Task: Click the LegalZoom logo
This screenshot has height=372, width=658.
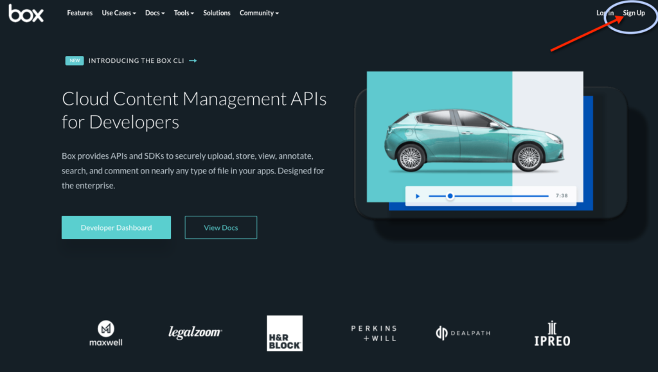Action: [195, 332]
